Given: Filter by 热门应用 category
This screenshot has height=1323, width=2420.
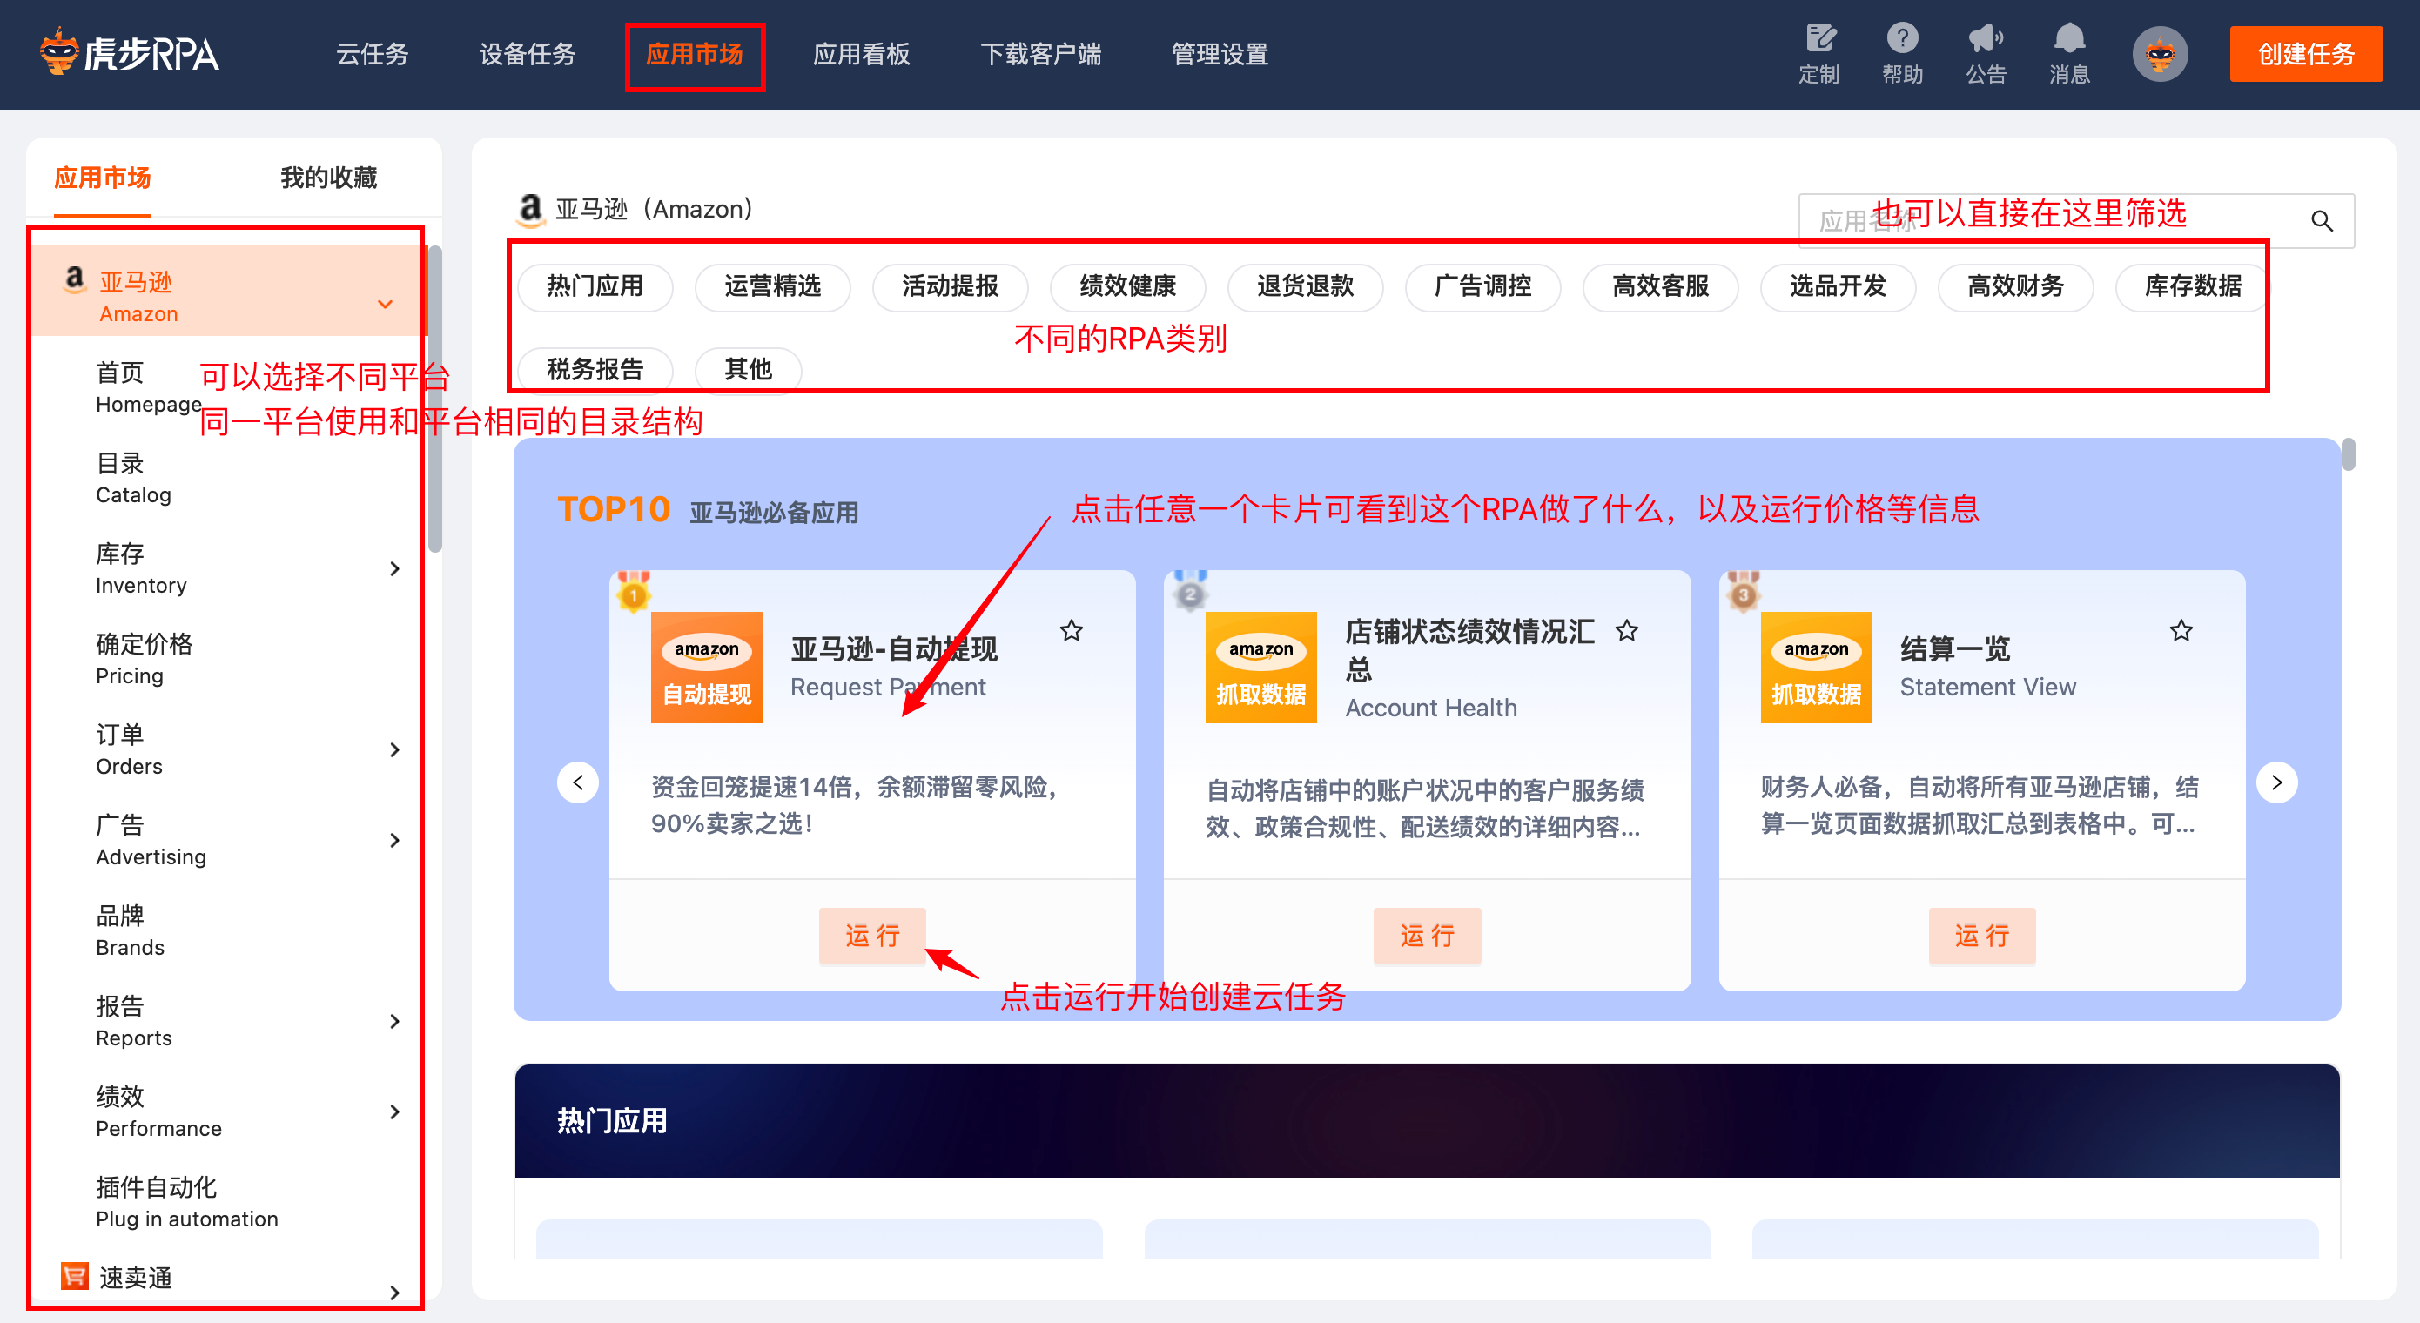Looking at the screenshot, I should click(595, 285).
